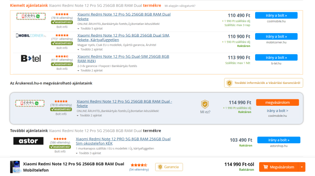Screen dimensions: 315x176
Task: Open the astor shop logo
Action: [28, 141]
